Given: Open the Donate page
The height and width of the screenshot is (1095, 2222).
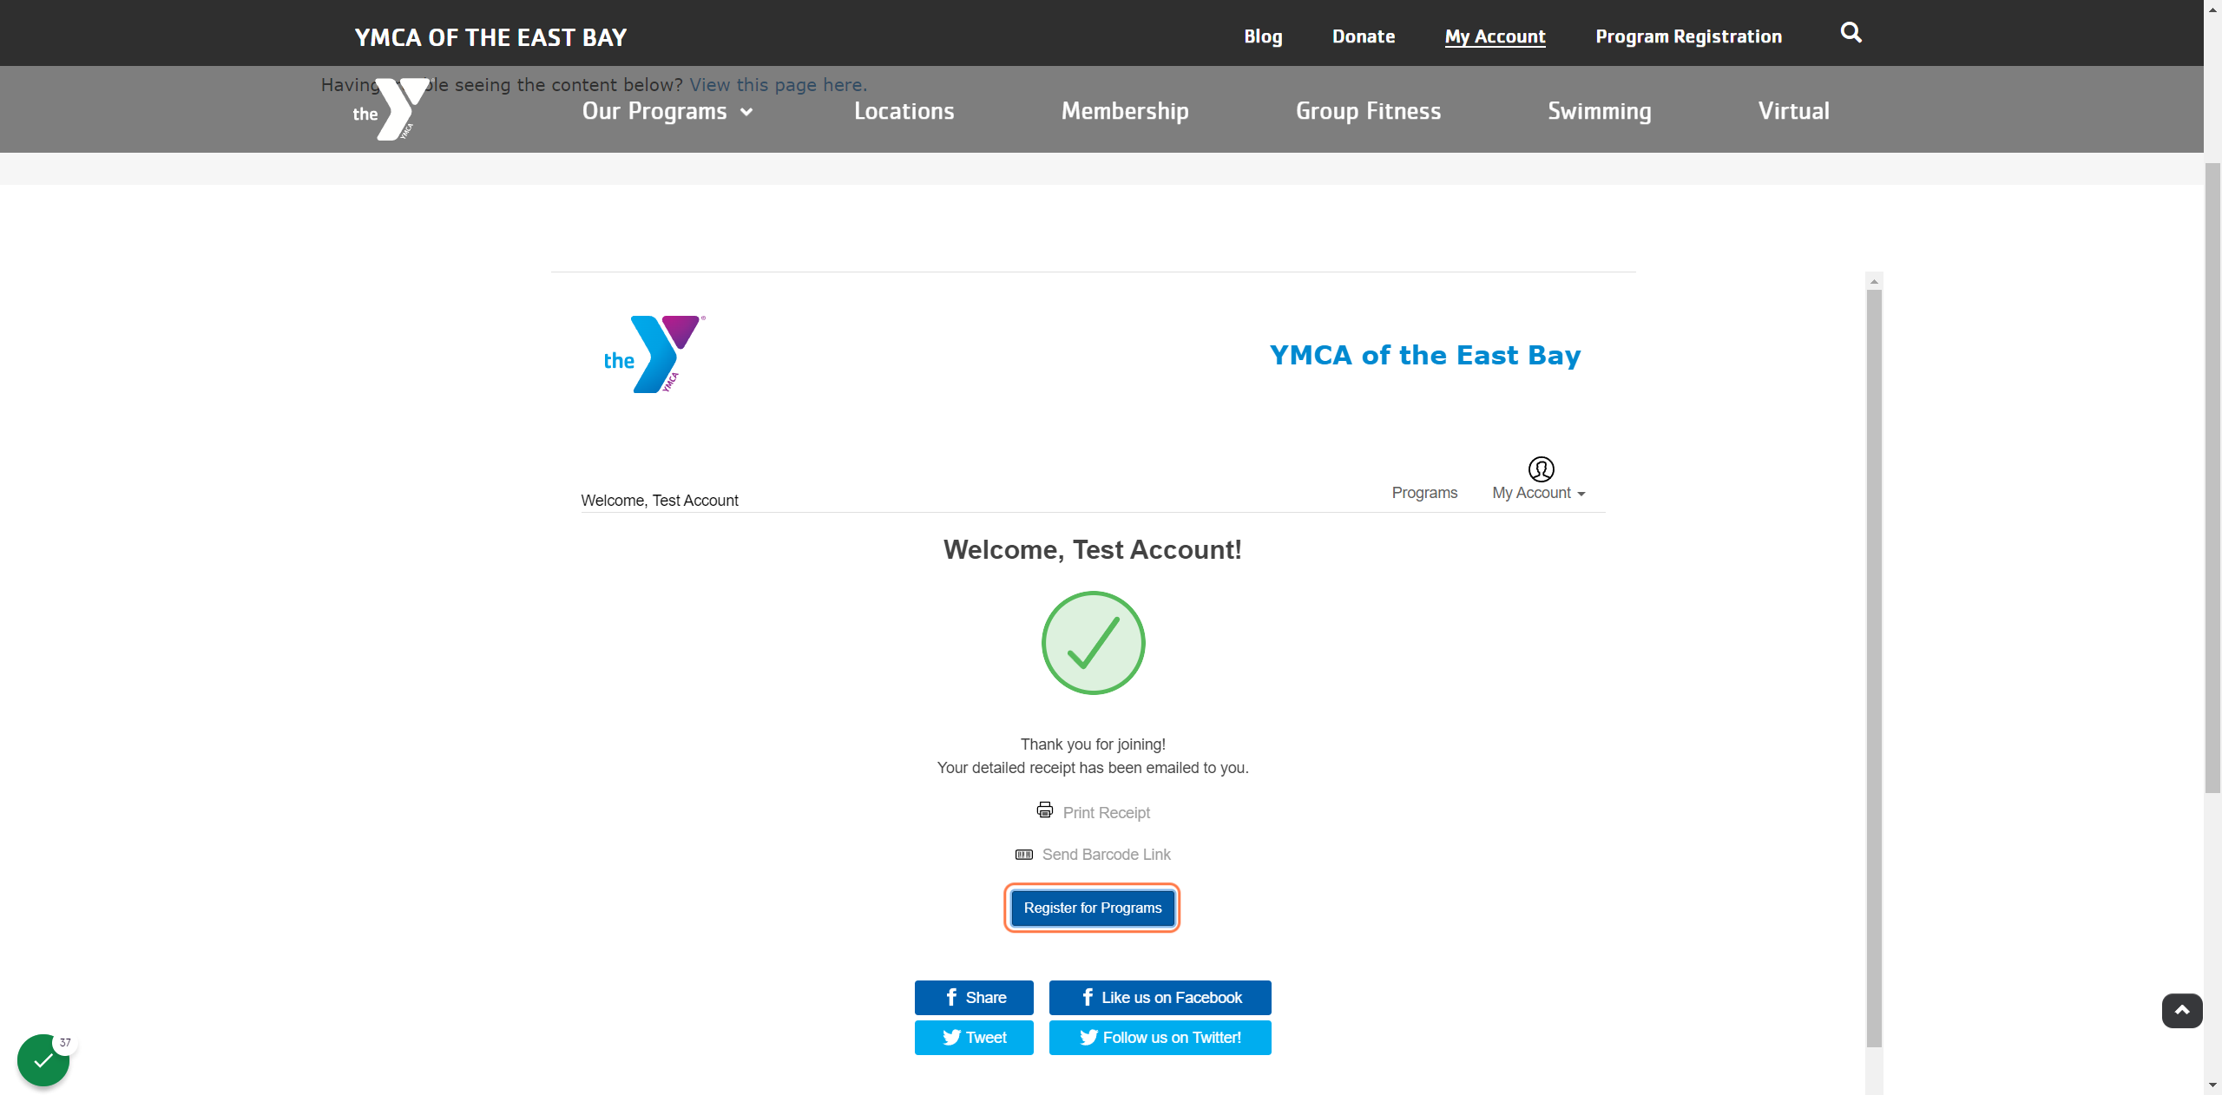Looking at the screenshot, I should pos(1364,36).
